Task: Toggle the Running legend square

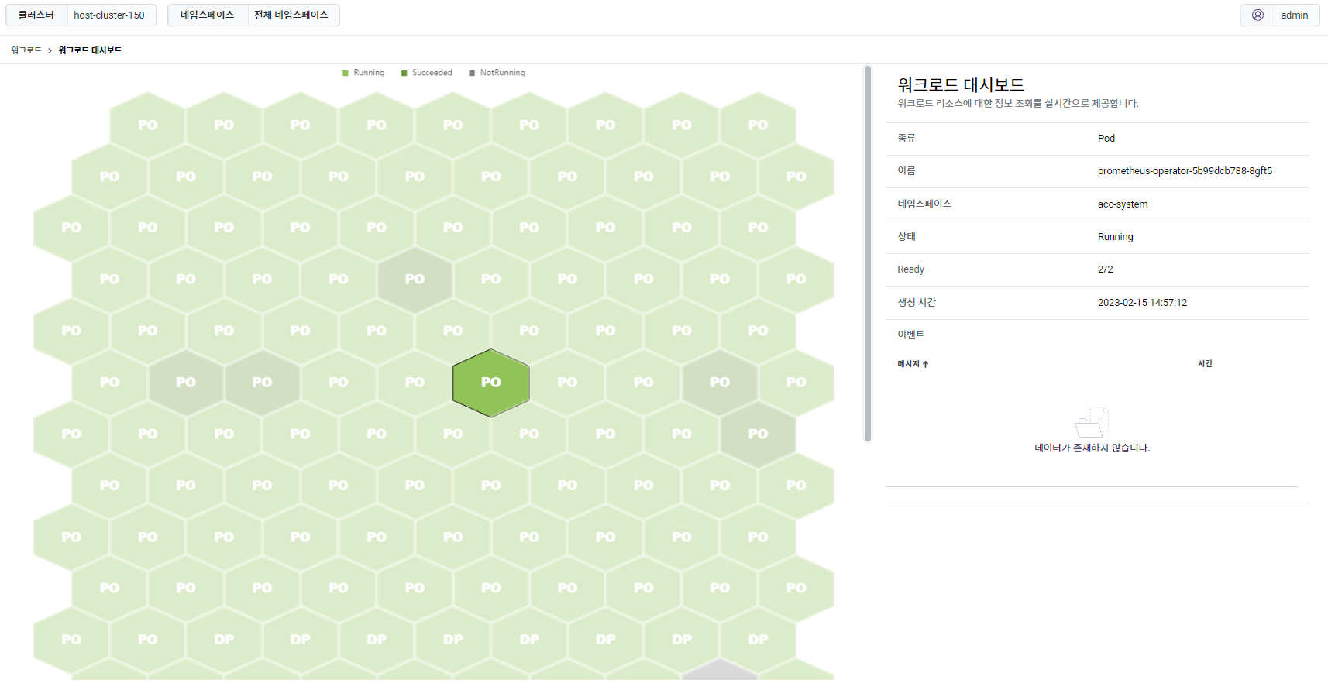Action: tap(346, 73)
